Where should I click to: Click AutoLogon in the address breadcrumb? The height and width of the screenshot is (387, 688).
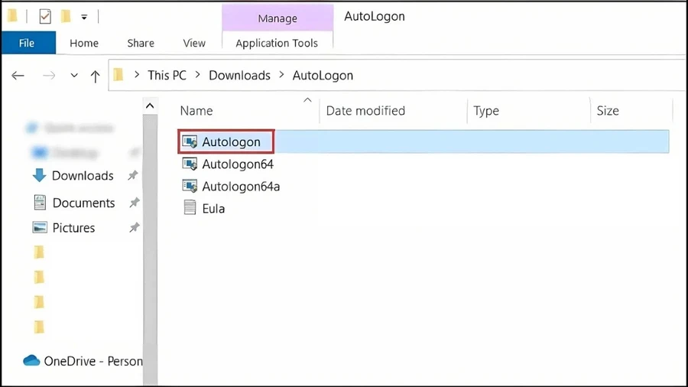323,76
